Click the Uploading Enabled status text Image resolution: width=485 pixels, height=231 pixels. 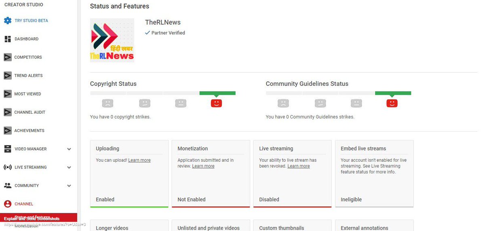tap(105, 200)
